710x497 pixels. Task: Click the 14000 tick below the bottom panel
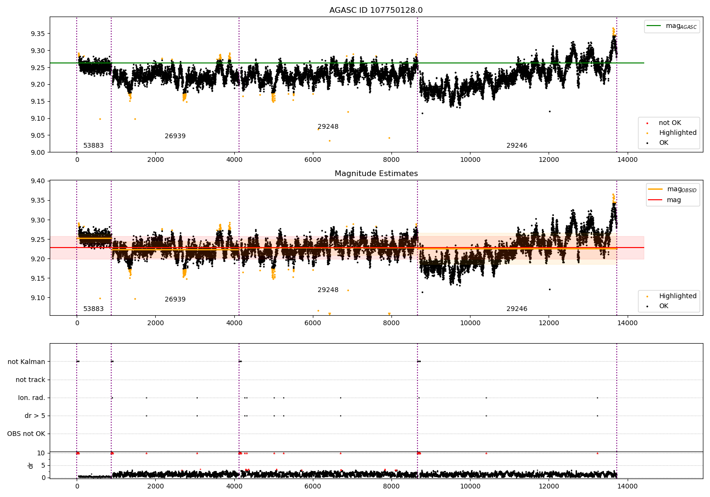point(627,486)
